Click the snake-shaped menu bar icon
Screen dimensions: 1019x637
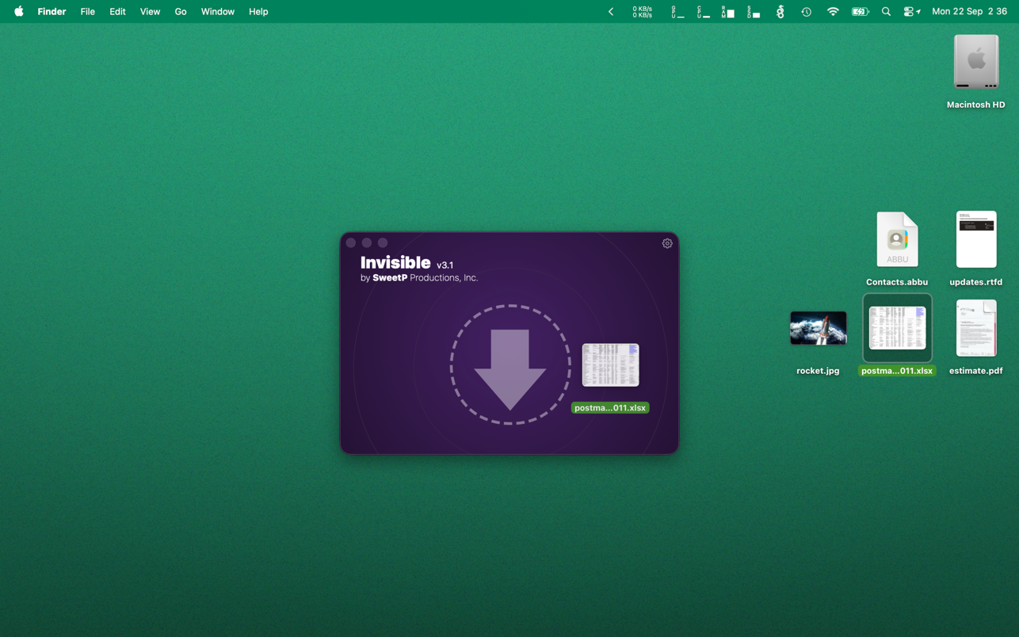coord(780,12)
